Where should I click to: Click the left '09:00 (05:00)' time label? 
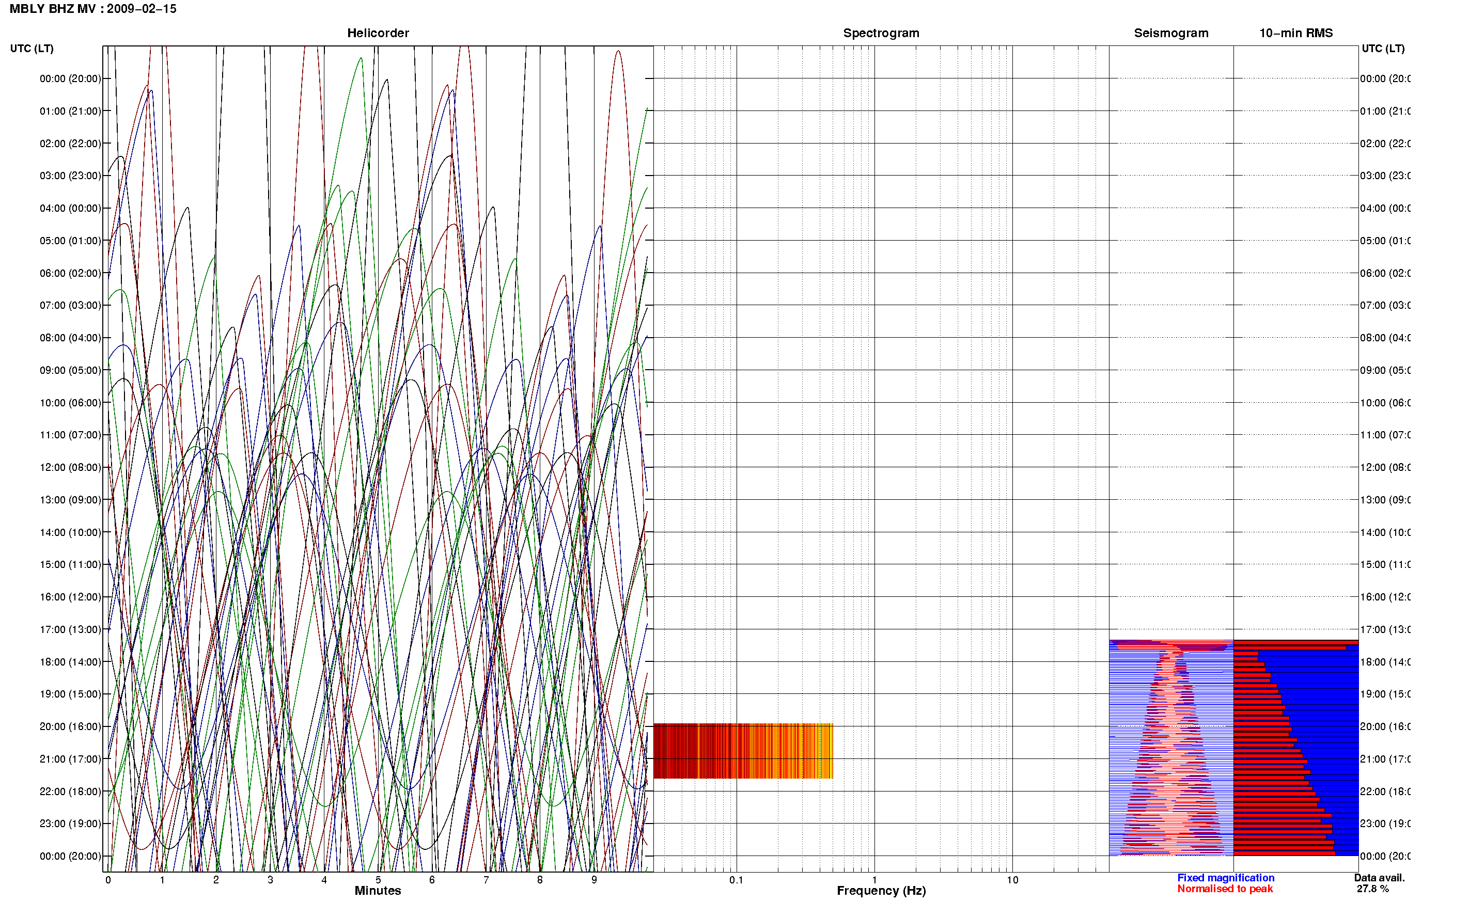70,370
